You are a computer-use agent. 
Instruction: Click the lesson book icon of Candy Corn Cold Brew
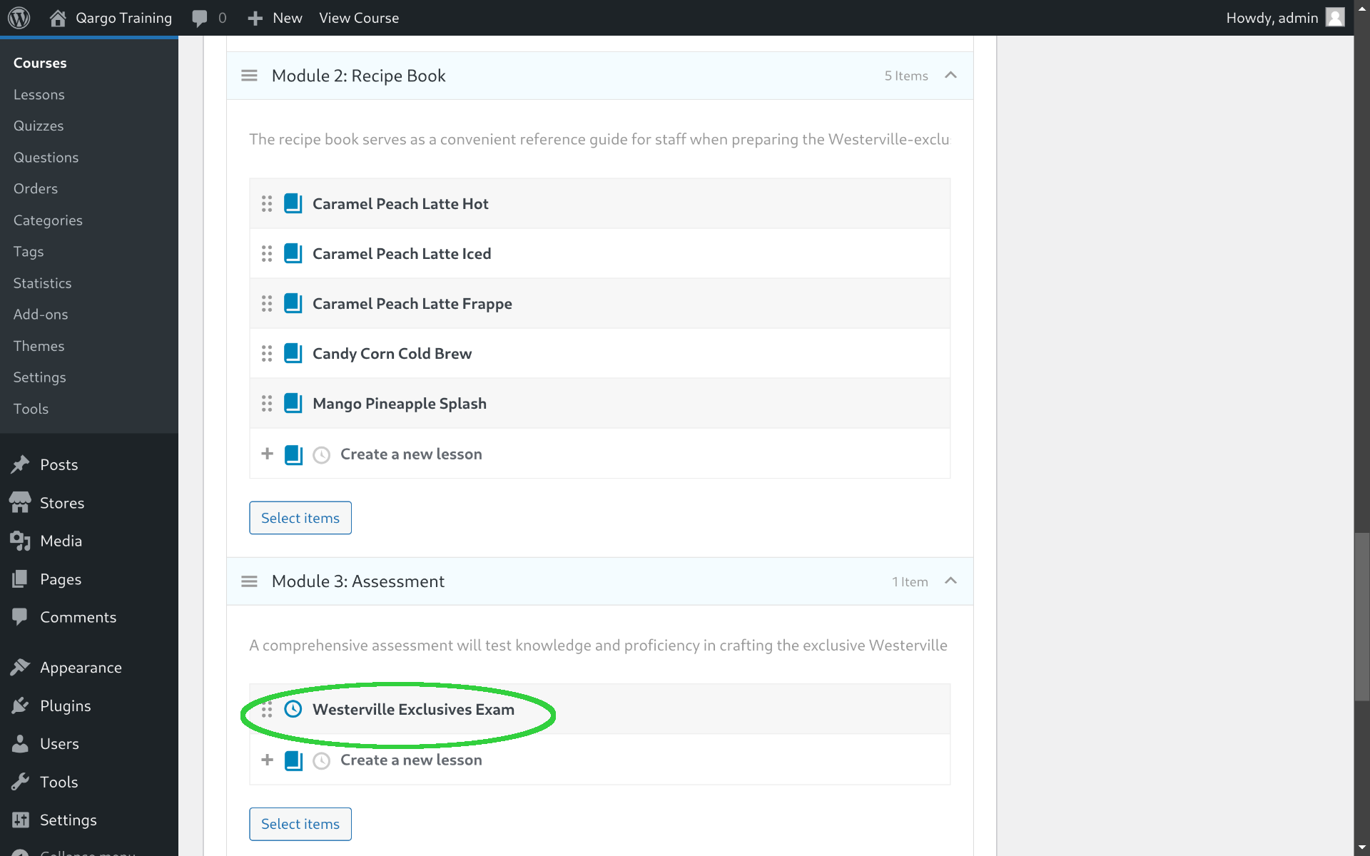pyautogui.click(x=293, y=353)
